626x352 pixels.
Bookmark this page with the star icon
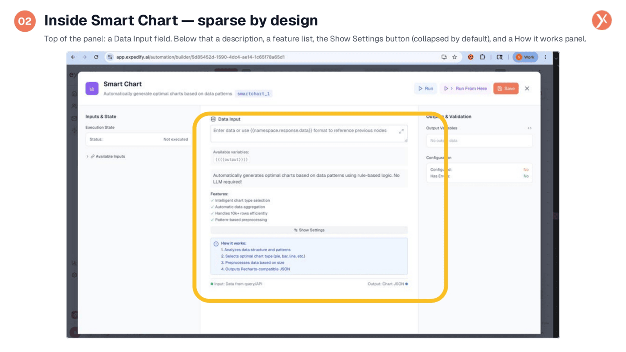(455, 57)
